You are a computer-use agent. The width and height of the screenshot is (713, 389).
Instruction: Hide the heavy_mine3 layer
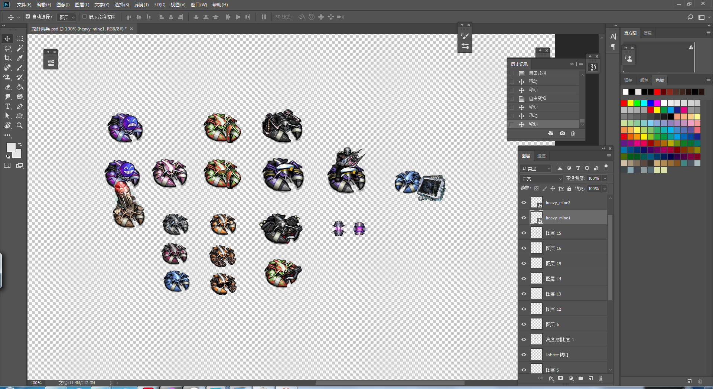524,203
